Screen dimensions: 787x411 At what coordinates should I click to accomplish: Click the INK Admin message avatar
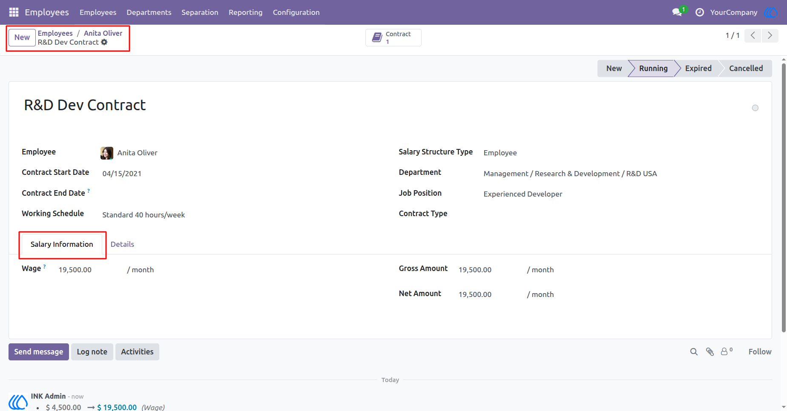[18, 402]
